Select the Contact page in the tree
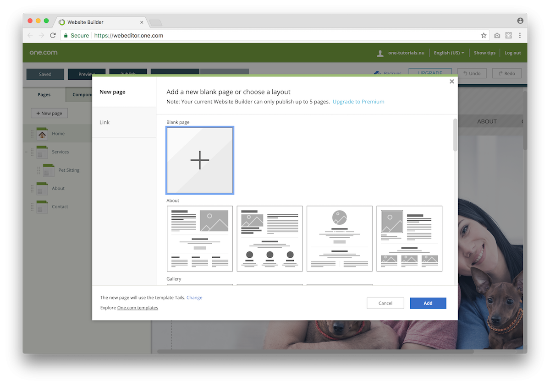The width and height of the screenshot is (550, 386). [60, 207]
